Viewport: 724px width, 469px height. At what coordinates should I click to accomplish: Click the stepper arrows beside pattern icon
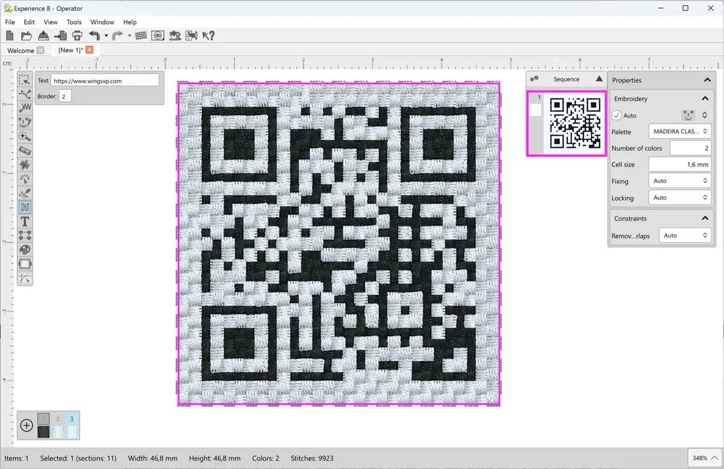(704, 115)
